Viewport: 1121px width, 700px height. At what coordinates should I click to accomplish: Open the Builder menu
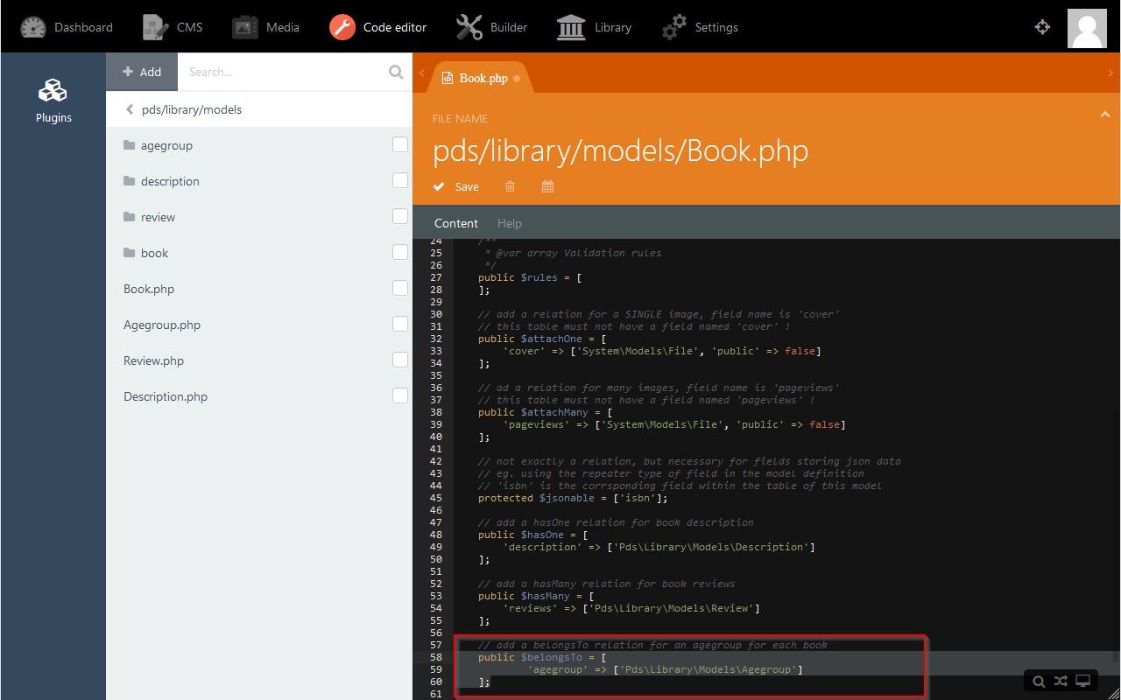pos(491,27)
